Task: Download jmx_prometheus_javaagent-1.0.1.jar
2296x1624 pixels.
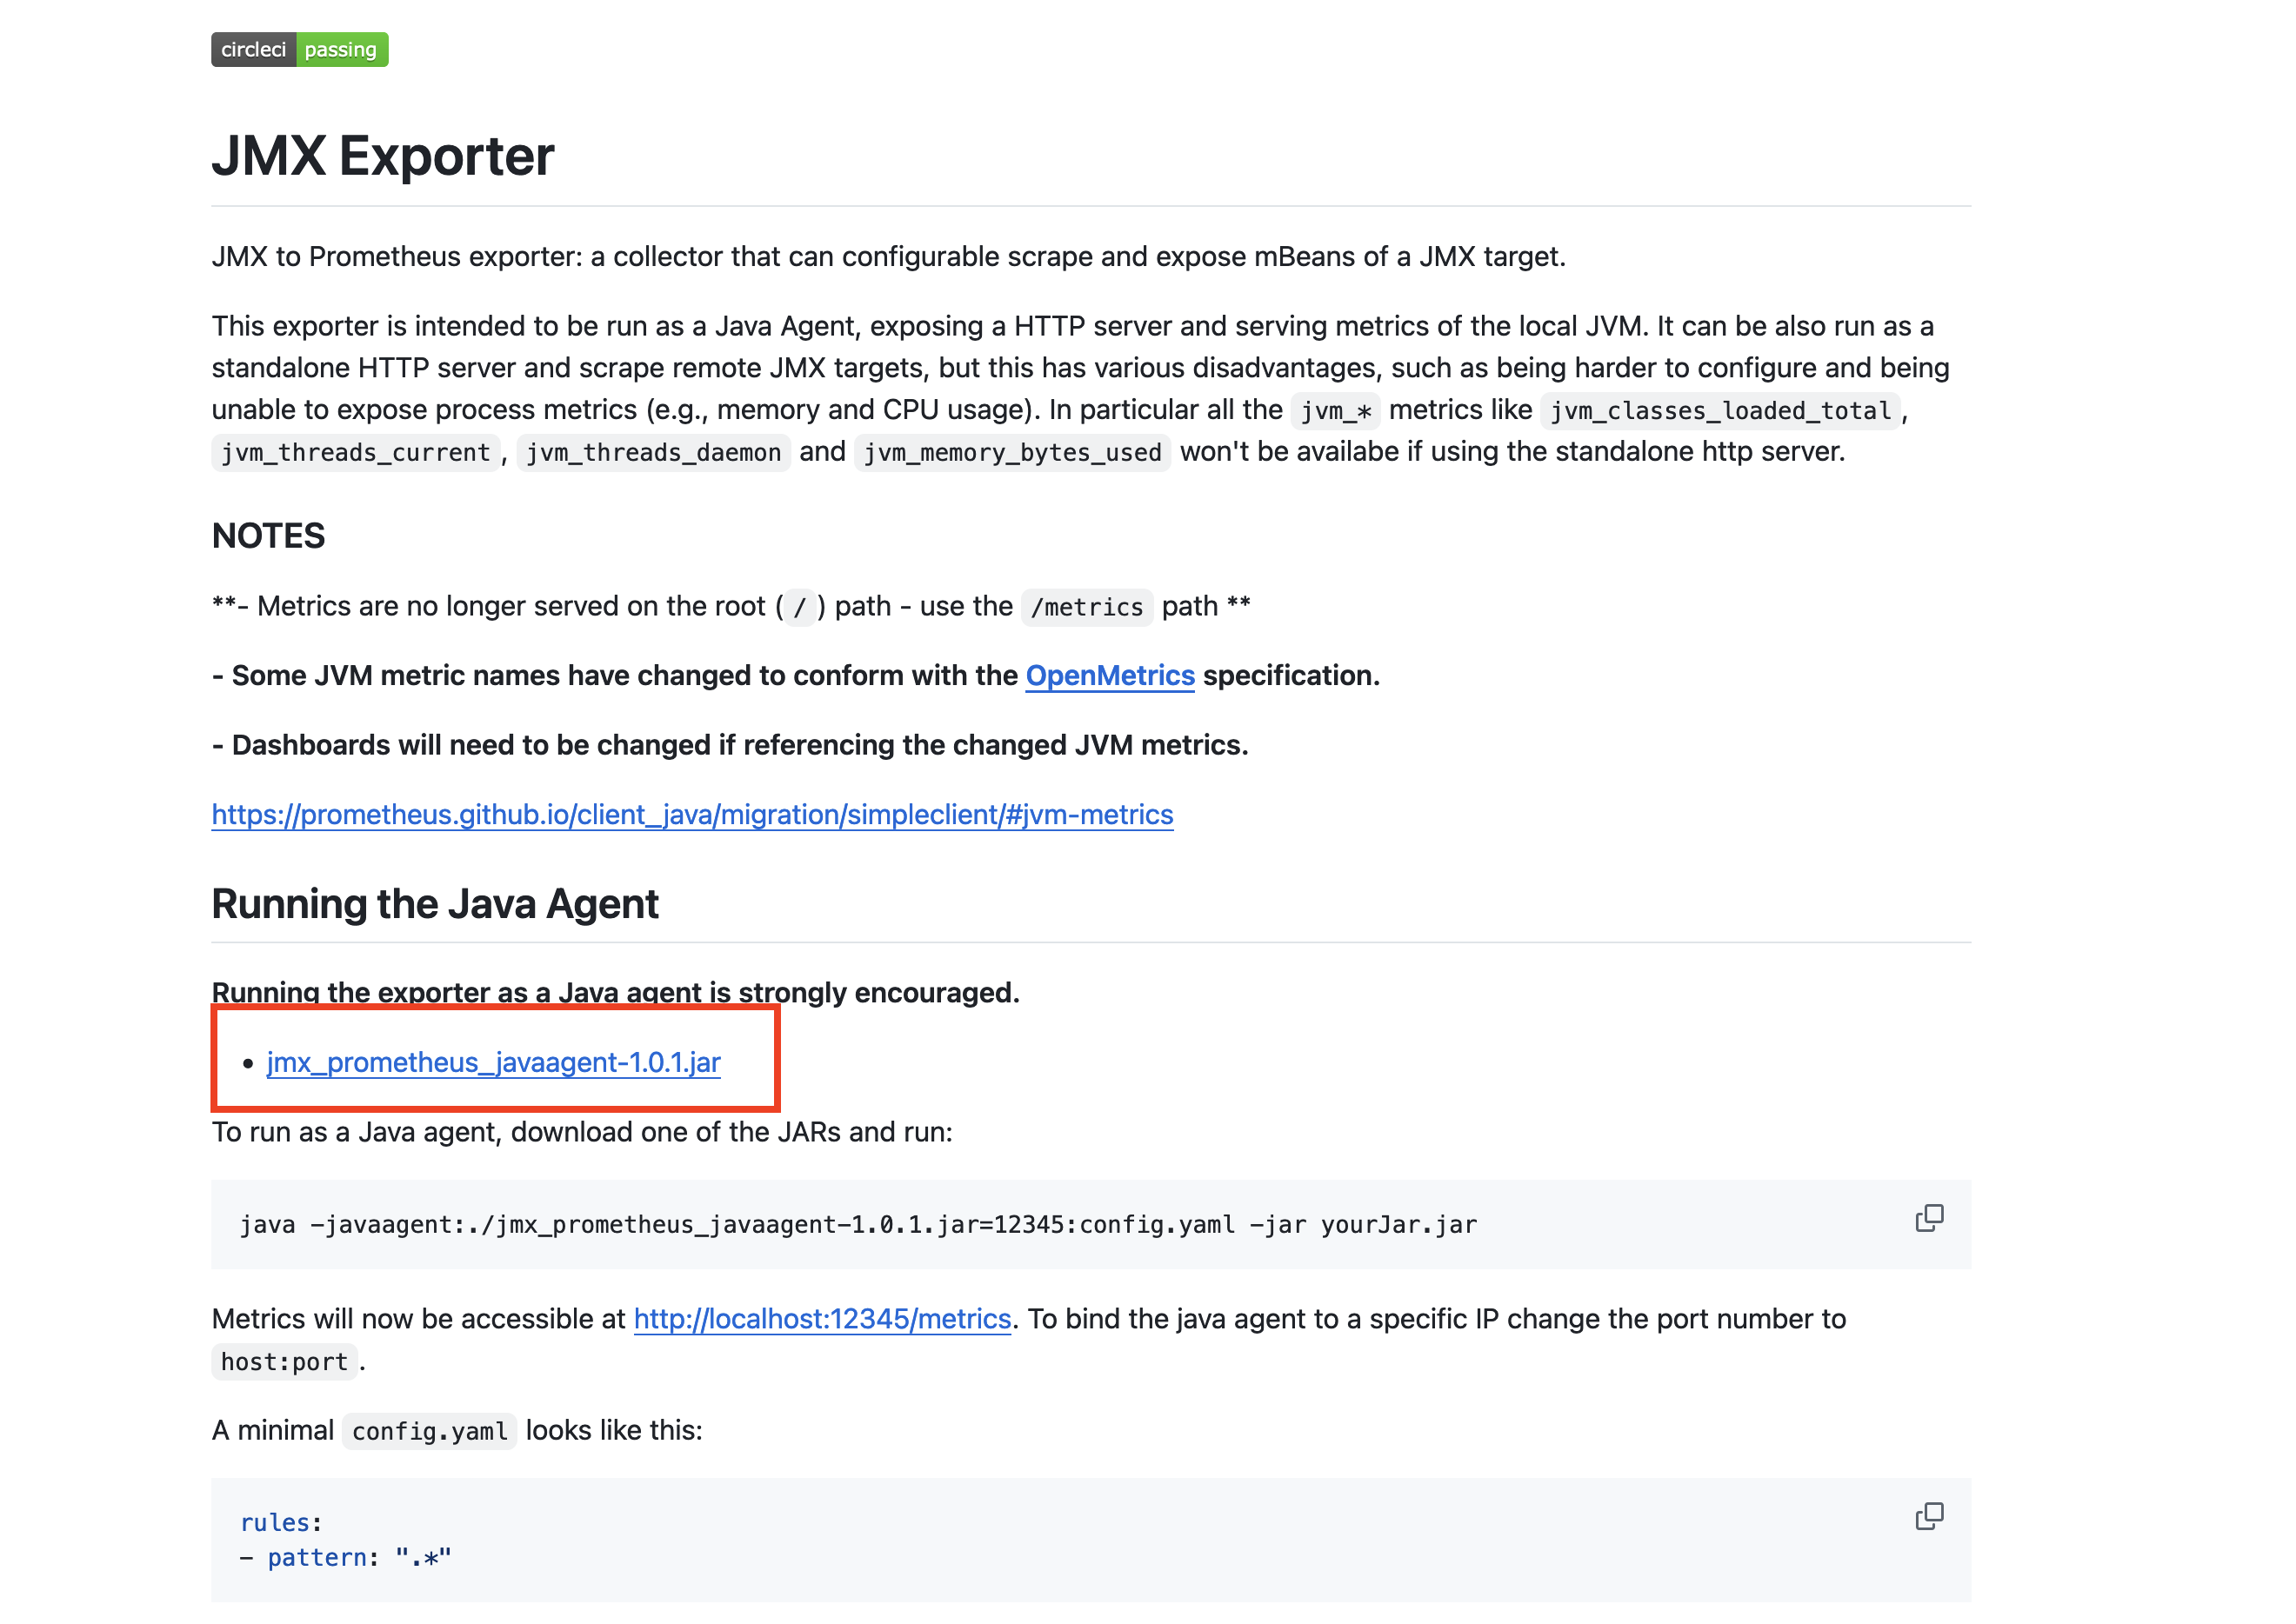Action: (493, 1062)
